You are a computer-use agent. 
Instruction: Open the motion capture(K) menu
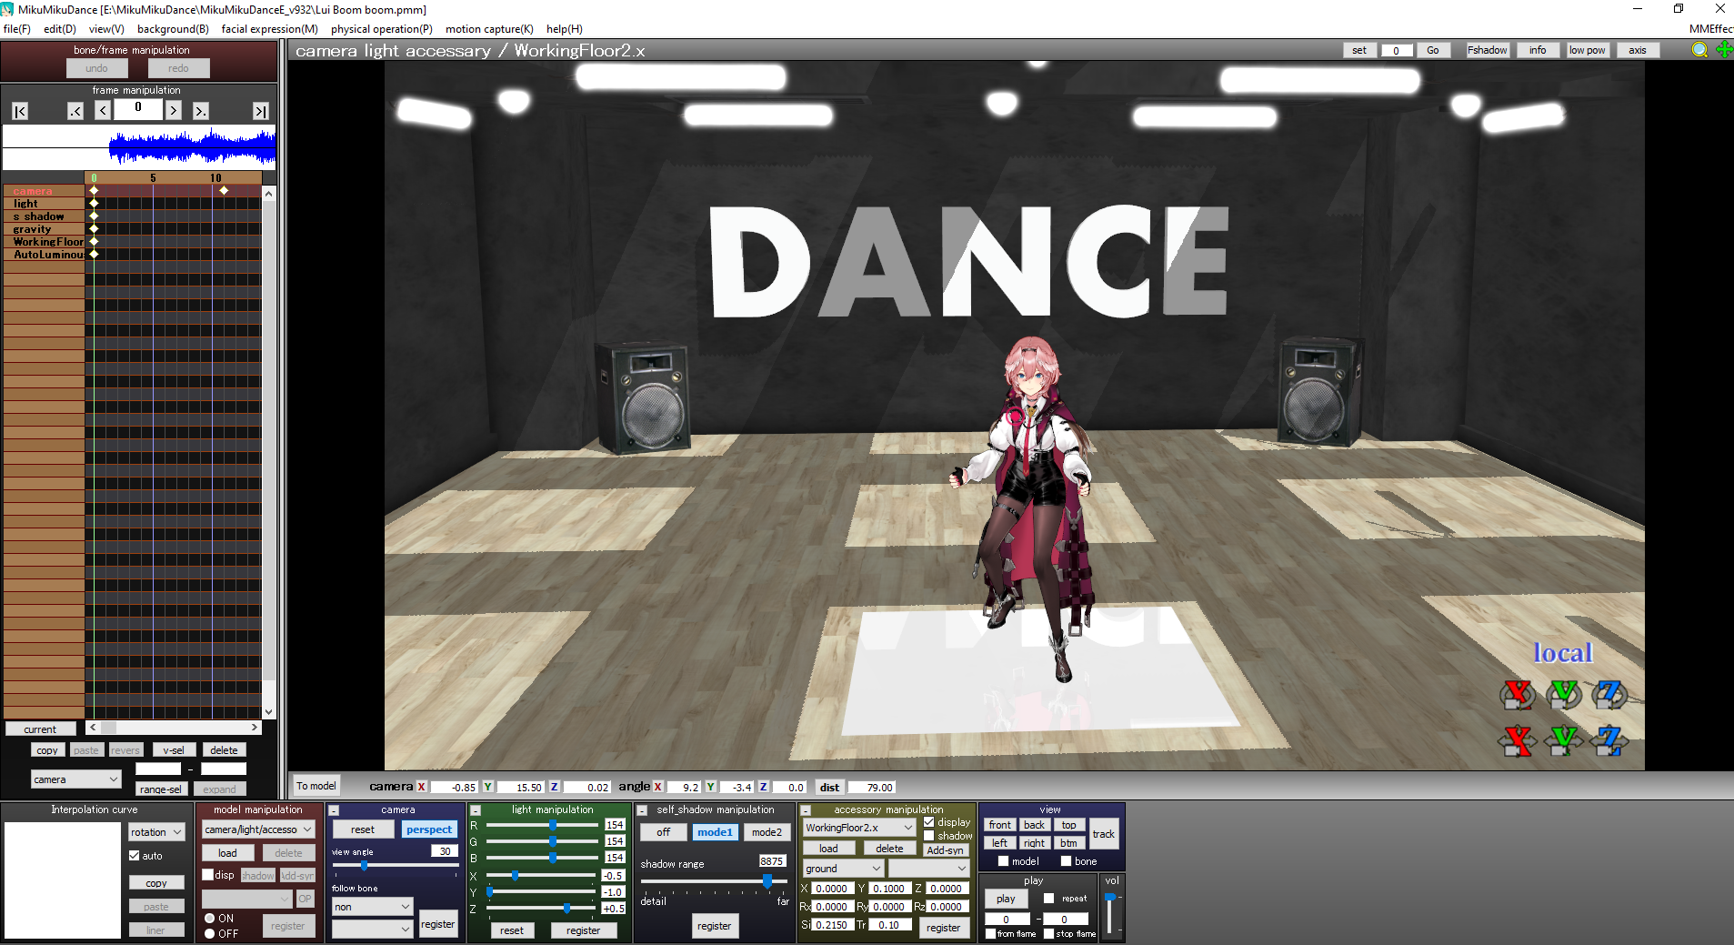tap(488, 28)
